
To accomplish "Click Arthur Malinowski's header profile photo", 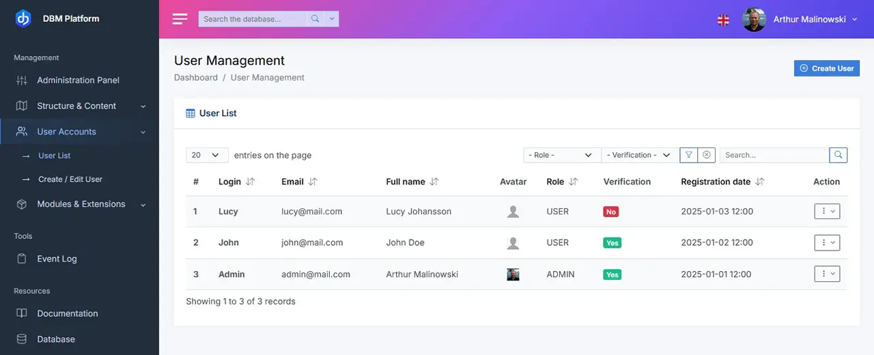I will tap(754, 19).
